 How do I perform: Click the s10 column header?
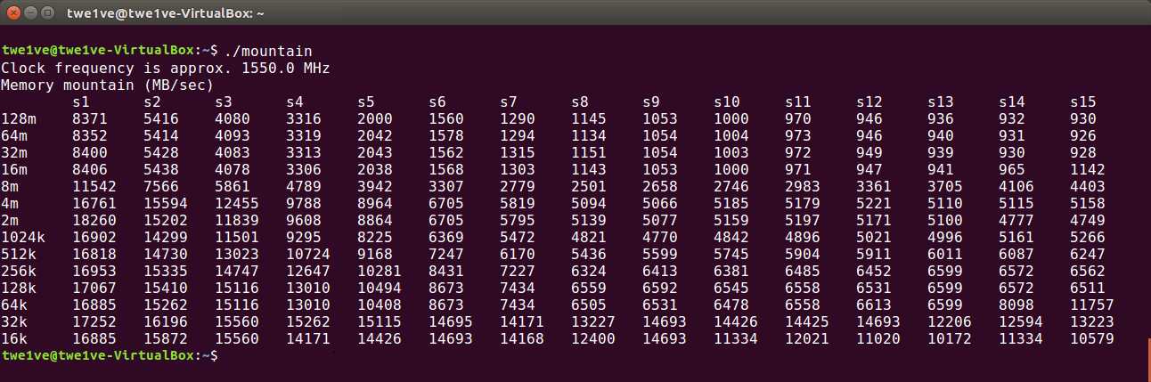(x=727, y=102)
